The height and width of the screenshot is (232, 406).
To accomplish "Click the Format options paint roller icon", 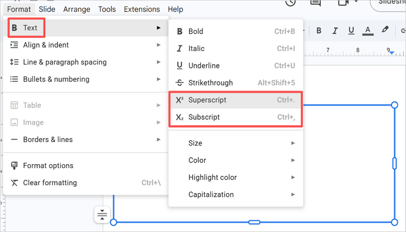I will point(14,166).
